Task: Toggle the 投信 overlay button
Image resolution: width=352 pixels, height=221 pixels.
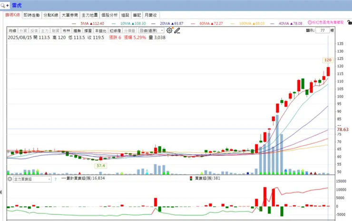Action: pos(34,30)
